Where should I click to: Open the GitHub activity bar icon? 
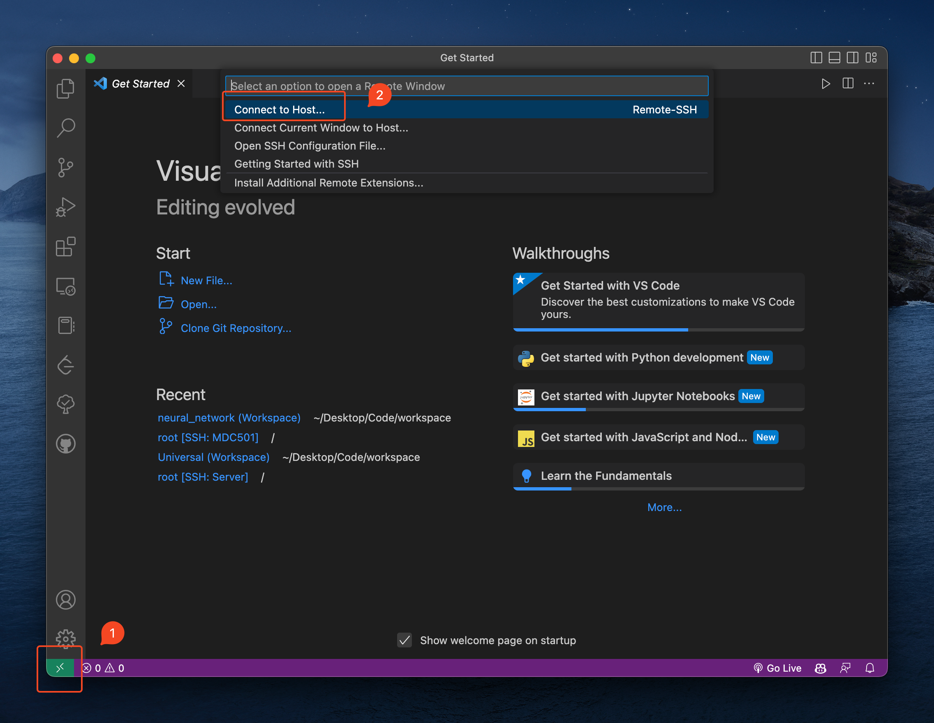click(65, 444)
